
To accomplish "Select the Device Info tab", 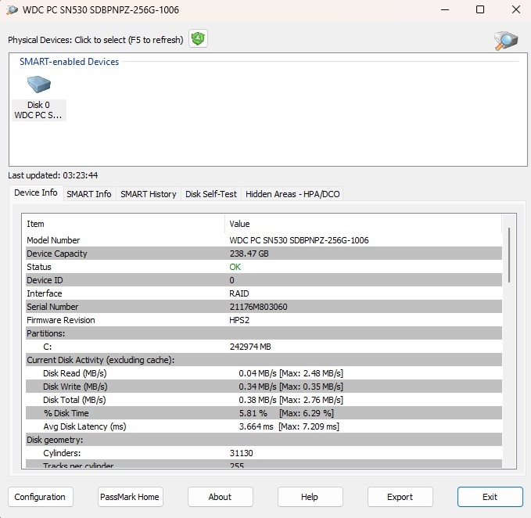I will click(36, 193).
